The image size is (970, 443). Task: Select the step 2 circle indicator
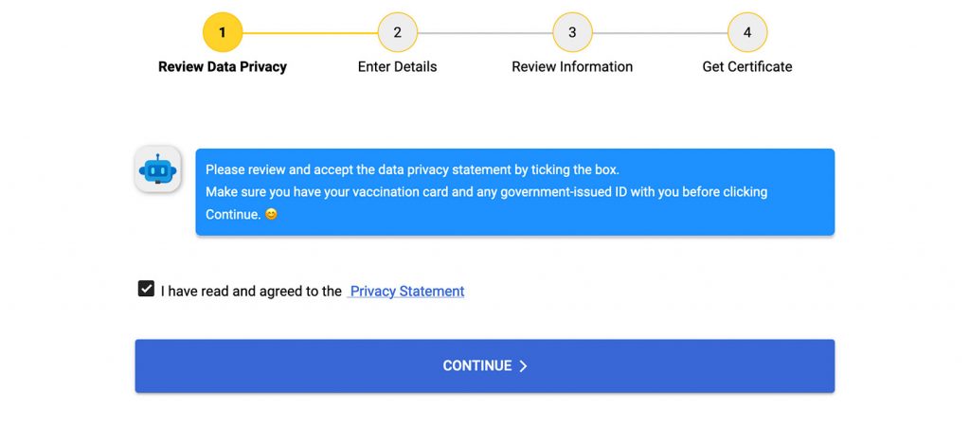point(398,32)
